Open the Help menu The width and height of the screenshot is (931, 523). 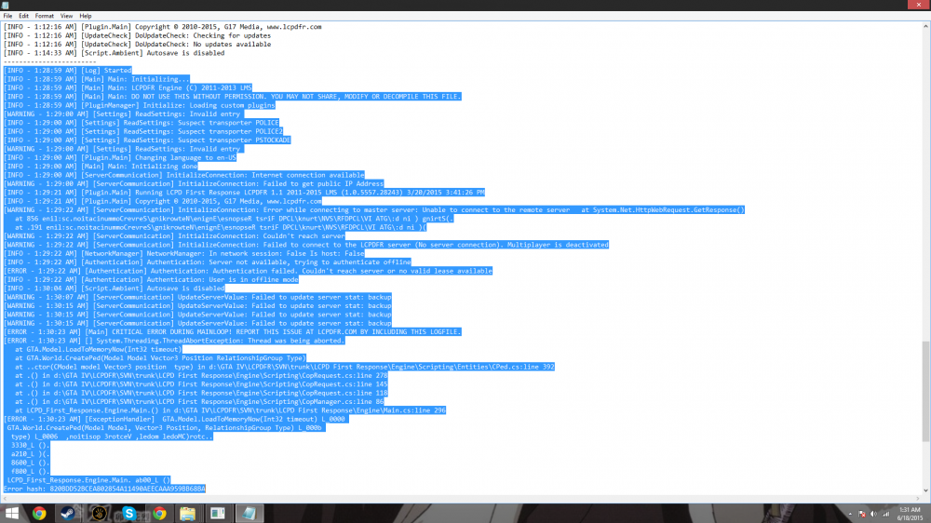pos(86,16)
